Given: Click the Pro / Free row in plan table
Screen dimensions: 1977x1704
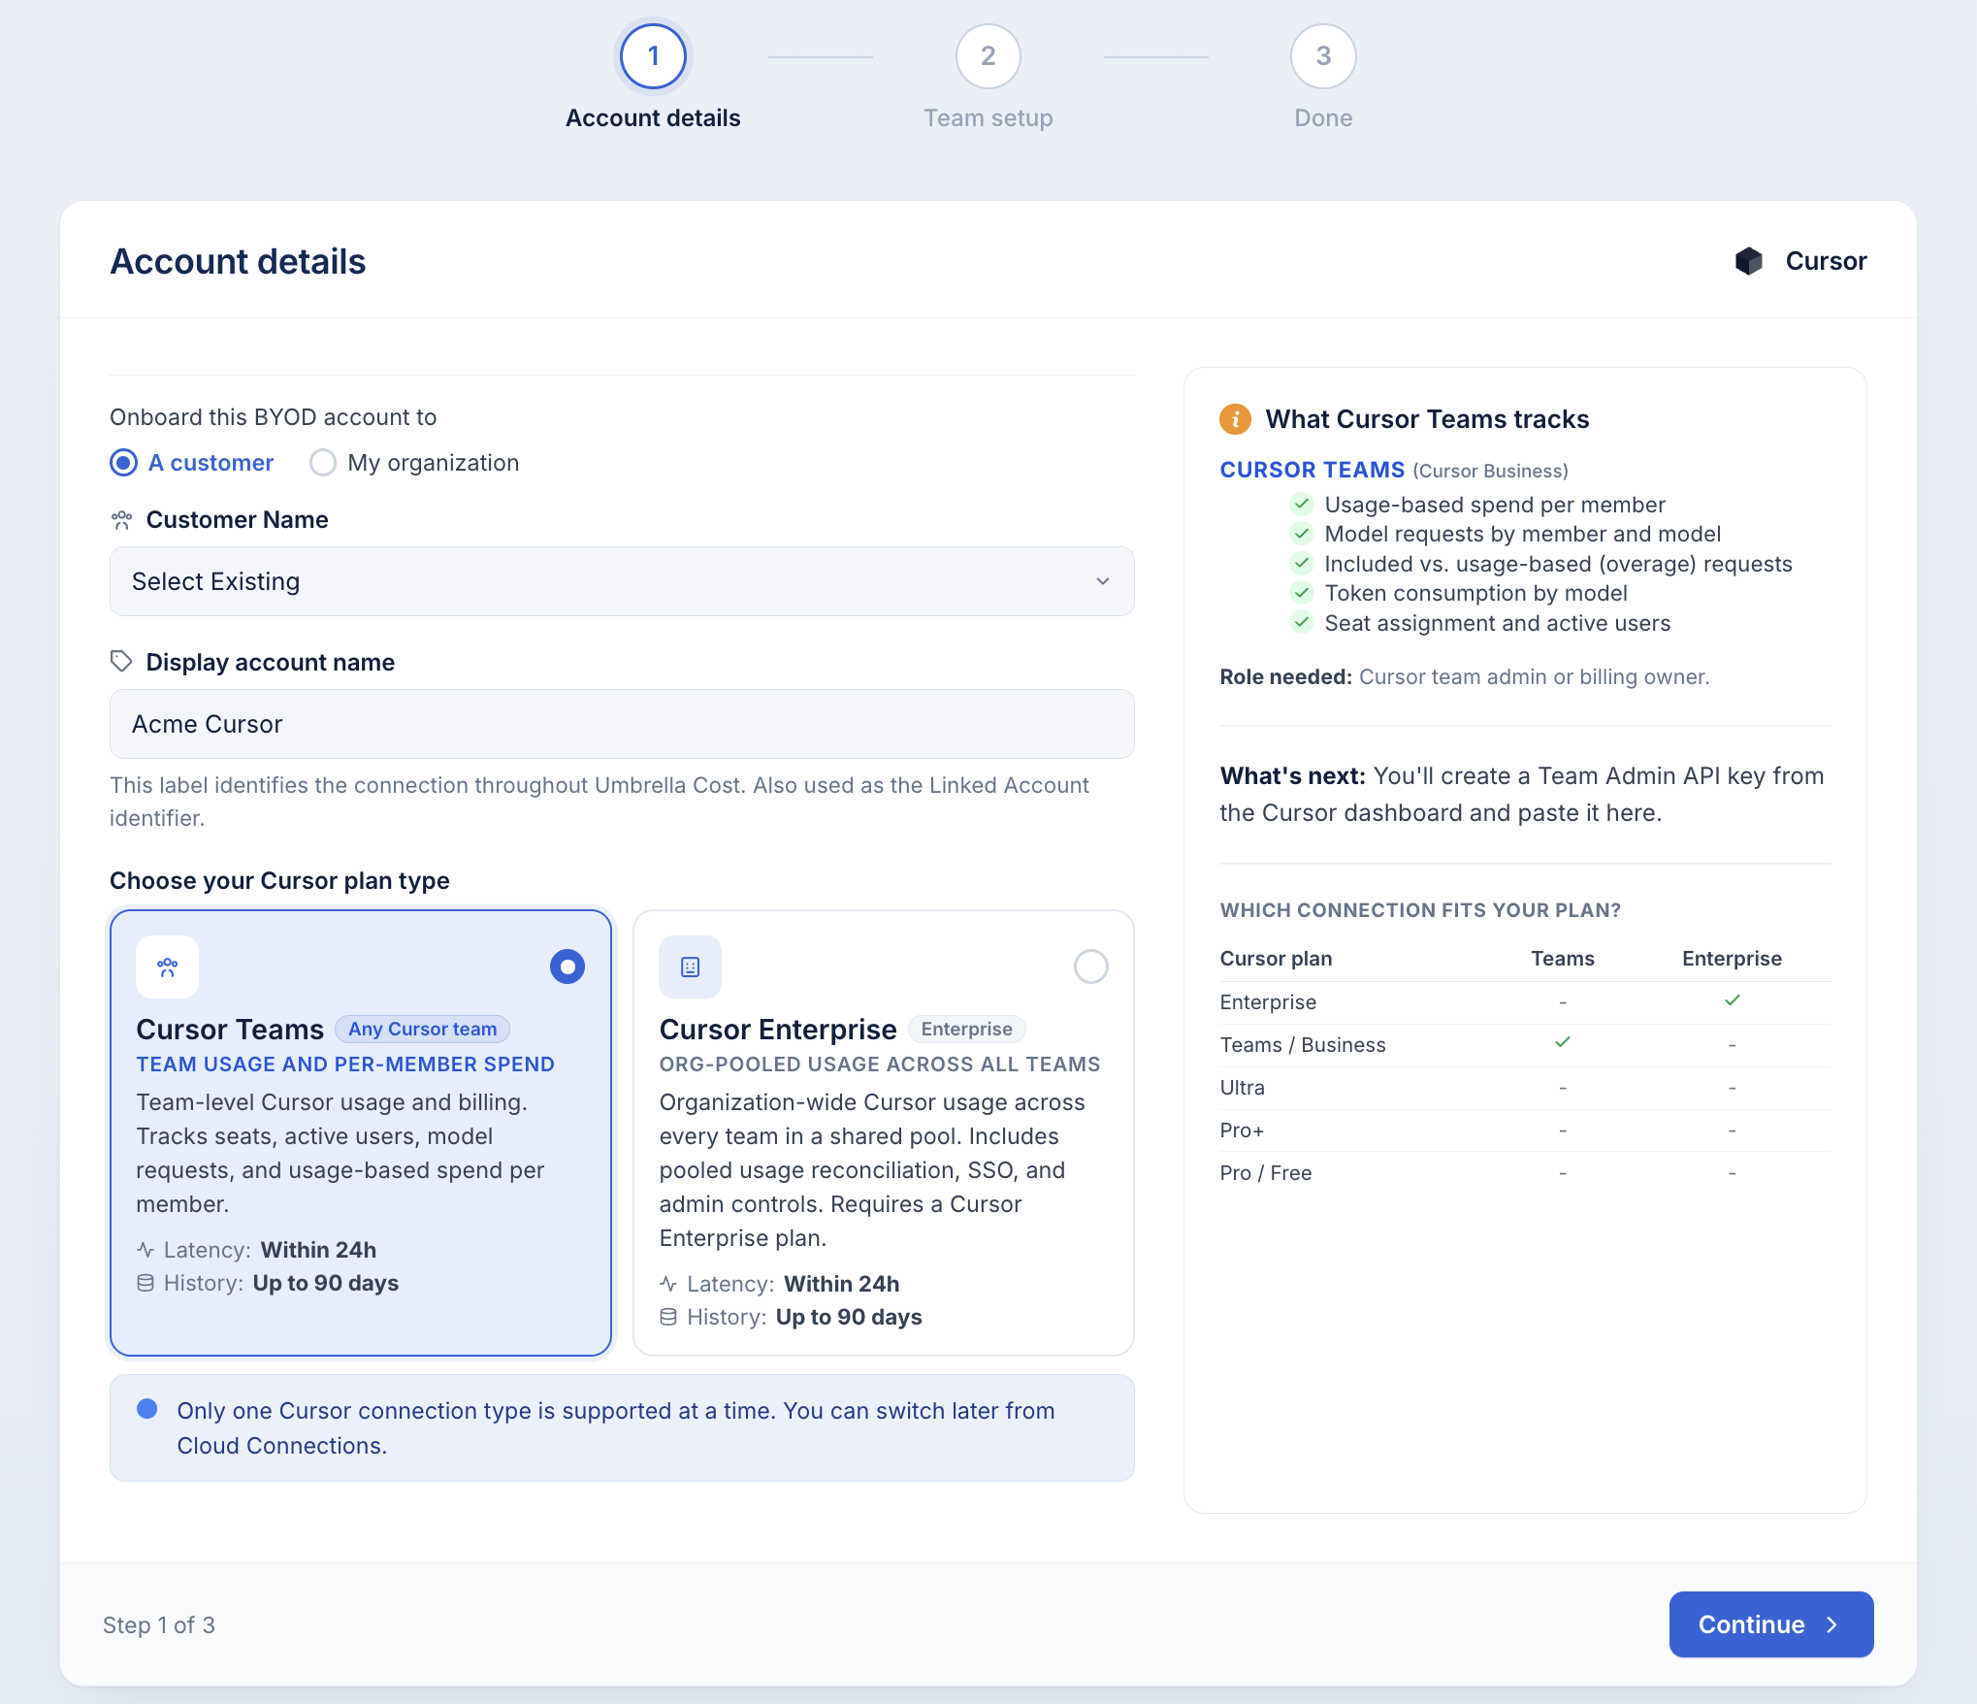Looking at the screenshot, I should [1525, 1173].
